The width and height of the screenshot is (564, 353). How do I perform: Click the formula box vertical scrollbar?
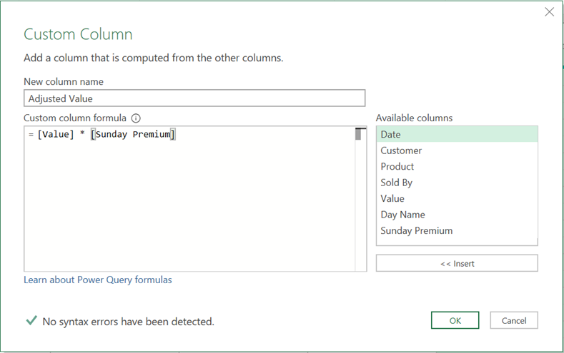[x=359, y=135]
